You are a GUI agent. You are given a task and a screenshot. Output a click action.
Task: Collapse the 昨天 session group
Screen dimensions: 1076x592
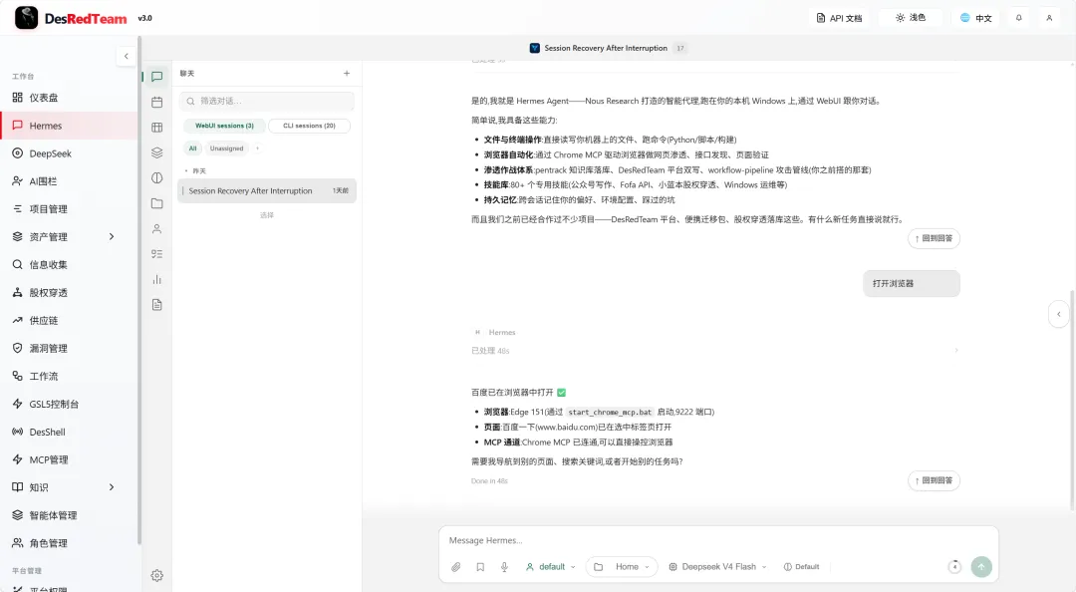pos(195,171)
